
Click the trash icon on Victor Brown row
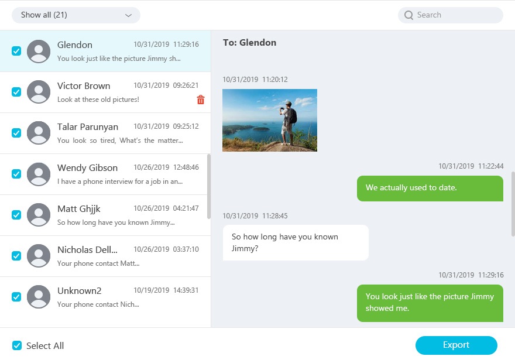[x=201, y=100]
